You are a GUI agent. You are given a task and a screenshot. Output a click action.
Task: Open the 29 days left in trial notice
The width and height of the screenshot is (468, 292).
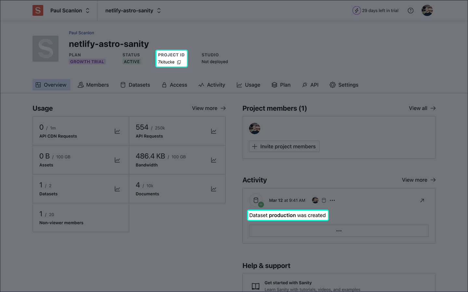click(380, 10)
